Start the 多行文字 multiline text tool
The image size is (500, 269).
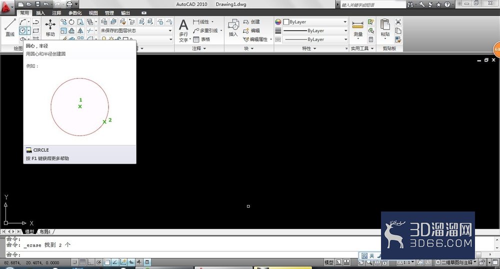pyautogui.click(x=183, y=30)
